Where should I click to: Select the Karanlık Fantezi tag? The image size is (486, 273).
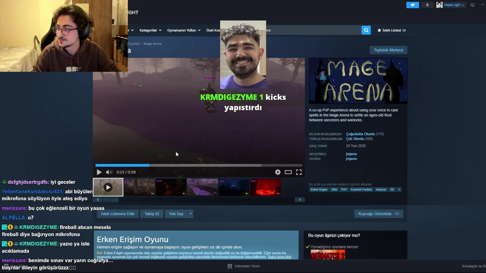click(x=361, y=190)
